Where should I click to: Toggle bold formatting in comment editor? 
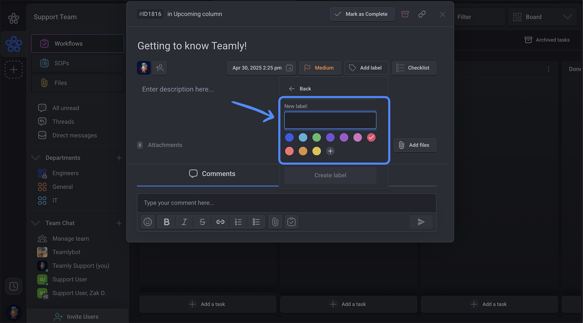(x=166, y=222)
